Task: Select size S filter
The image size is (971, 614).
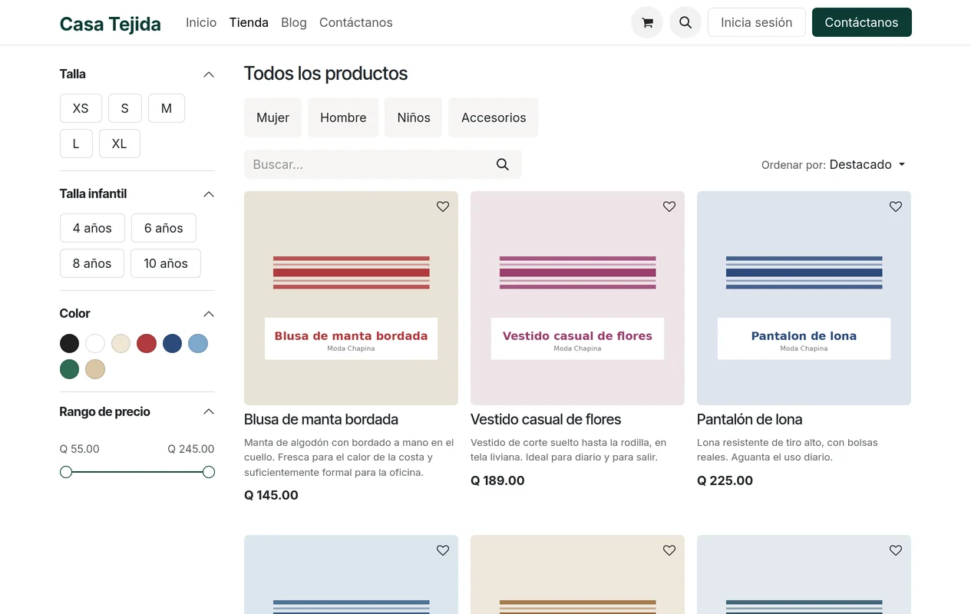Action: tap(124, 108)
